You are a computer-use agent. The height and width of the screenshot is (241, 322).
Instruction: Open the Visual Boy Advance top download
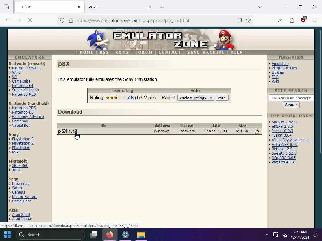click(292, 140)
